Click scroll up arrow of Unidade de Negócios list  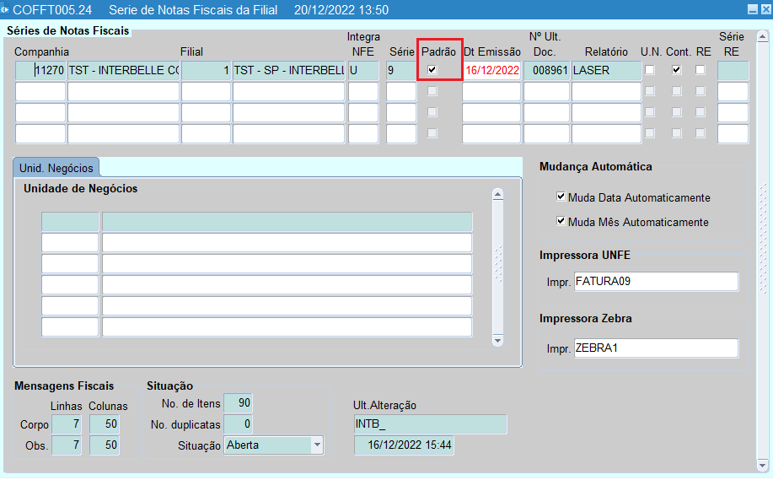(498, 194)
